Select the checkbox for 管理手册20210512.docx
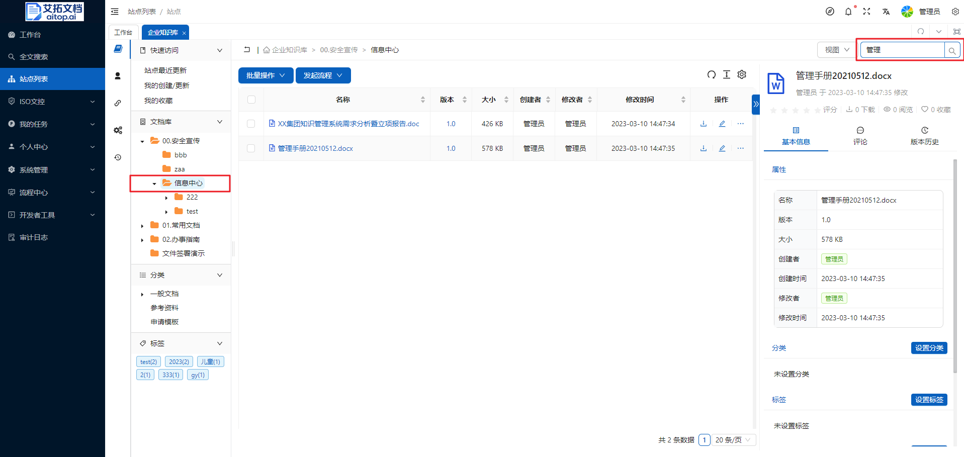This screenshot has width=964, height=457. (251, 148)
